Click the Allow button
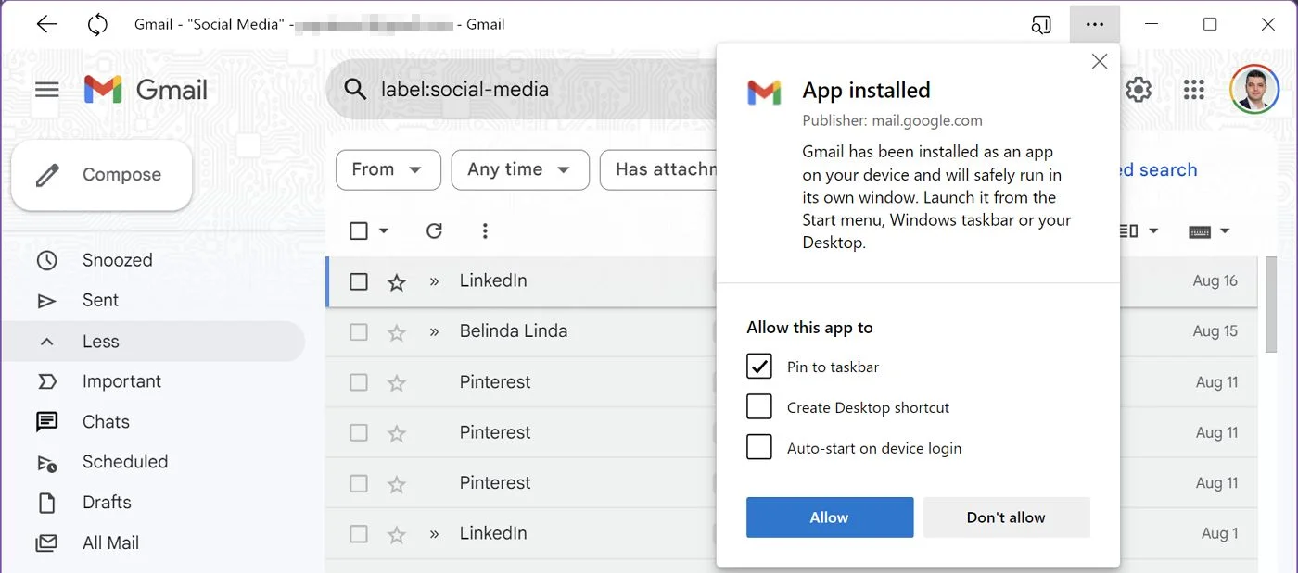Screen dimensions: 1298x573 [829, 517]
